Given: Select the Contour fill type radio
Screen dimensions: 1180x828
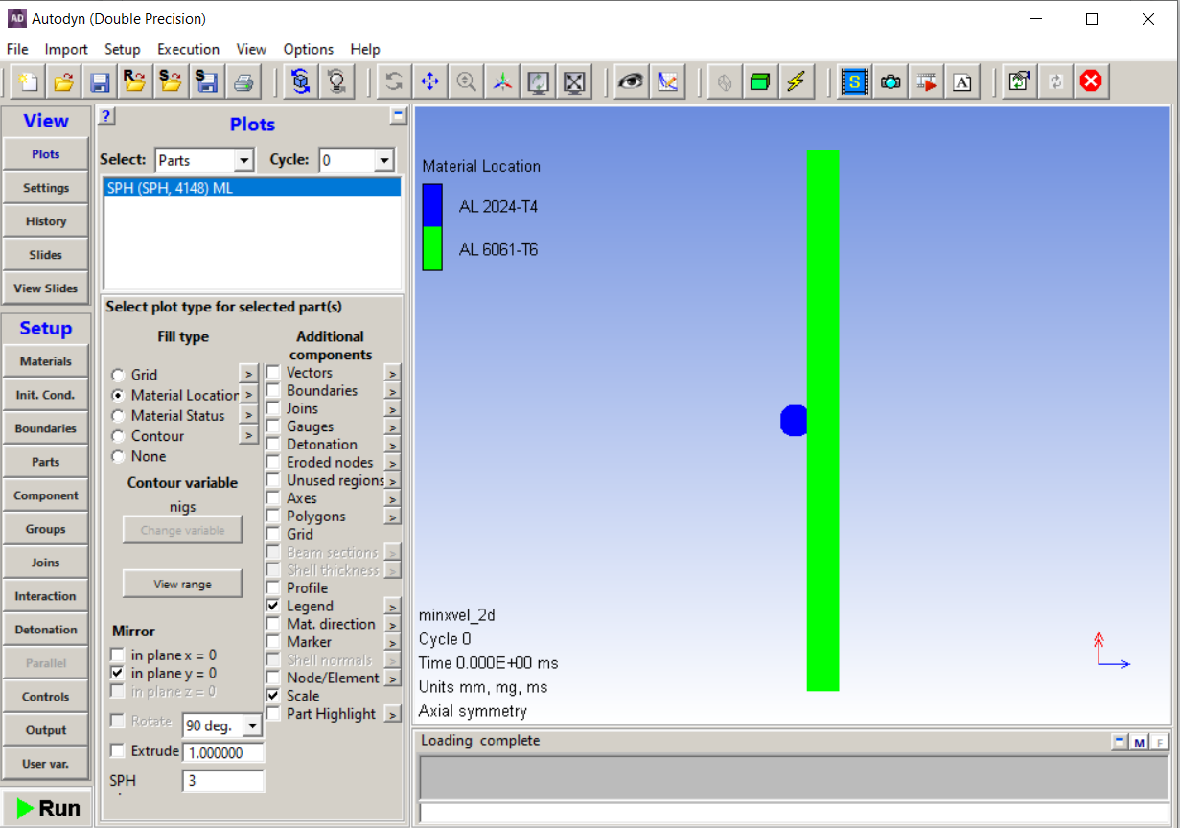Looking at the screenshot, I should [x=118, y=436].
